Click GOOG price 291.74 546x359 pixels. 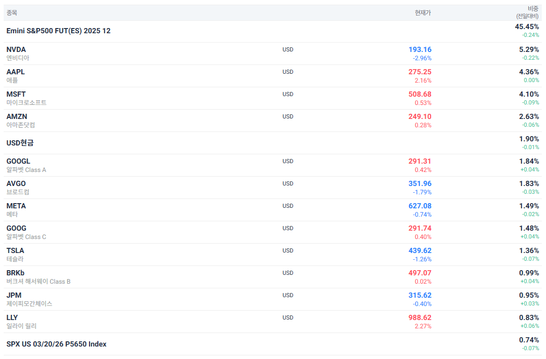tap(420, 228)
